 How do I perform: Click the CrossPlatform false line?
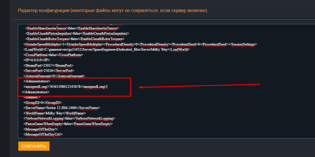(x=53, y=55)
